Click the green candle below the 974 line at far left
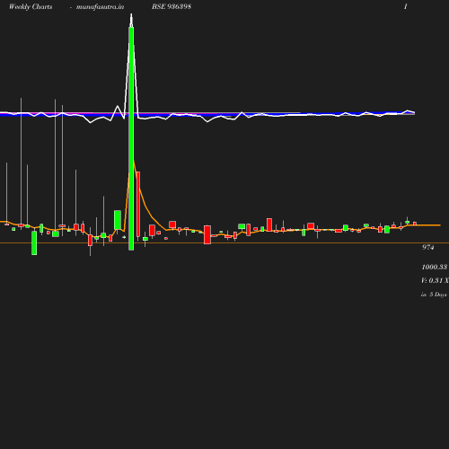Image resolution: width=449 pixels, height=449 pixels. [x=34, y=243]
